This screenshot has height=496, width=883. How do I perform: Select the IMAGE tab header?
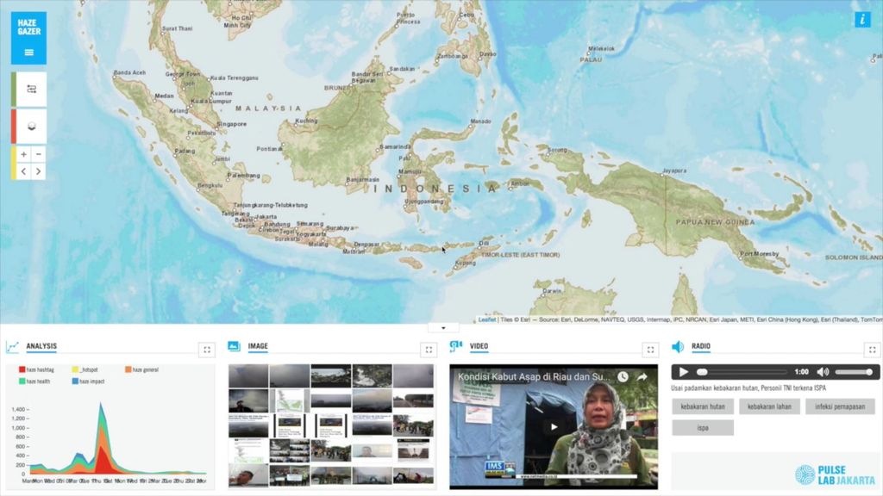coord(258,346)
